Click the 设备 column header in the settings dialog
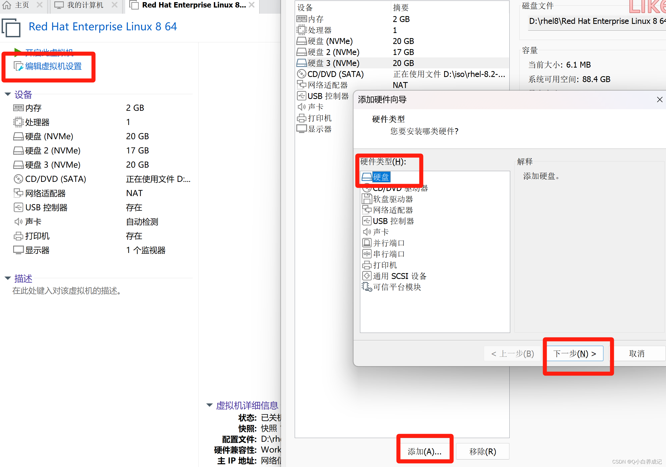666x467 pixels. pyautogui.click(x=343, y=8)
